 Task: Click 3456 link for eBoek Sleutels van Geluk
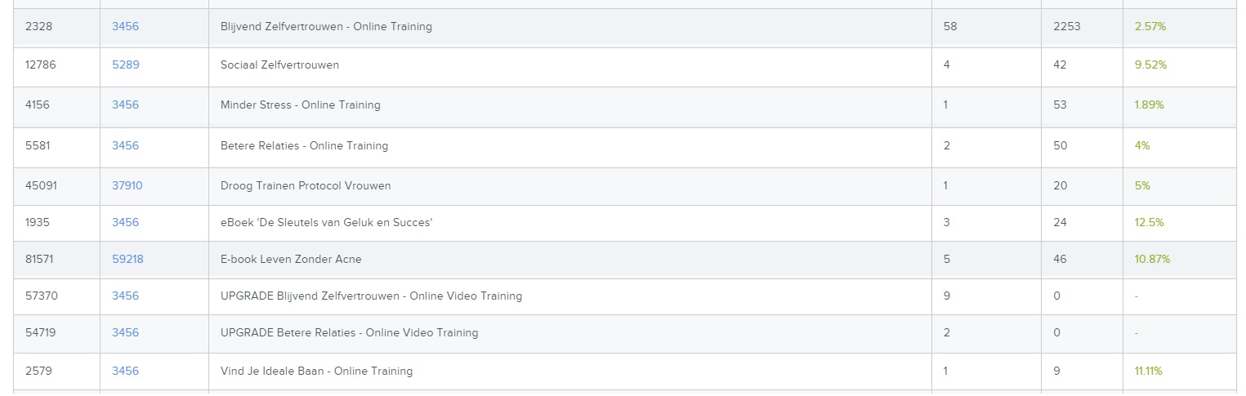[125, 222]
